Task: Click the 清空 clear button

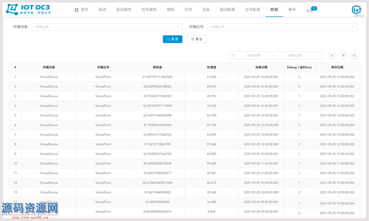Action: click(196, 39)
